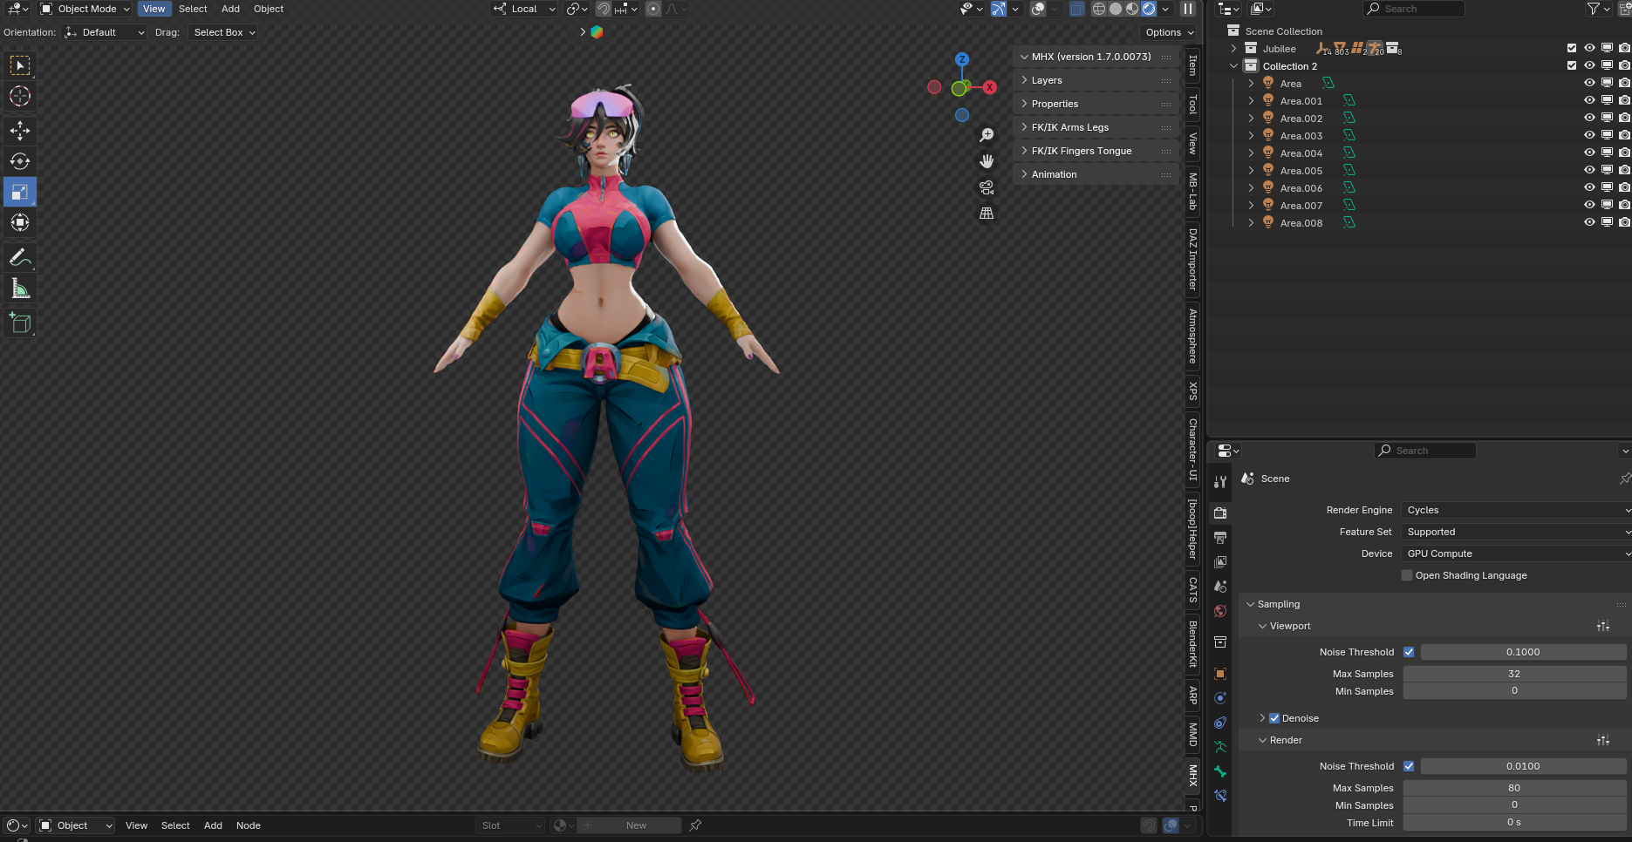
Task: Choose the Move tool
Action: (20, 131)
